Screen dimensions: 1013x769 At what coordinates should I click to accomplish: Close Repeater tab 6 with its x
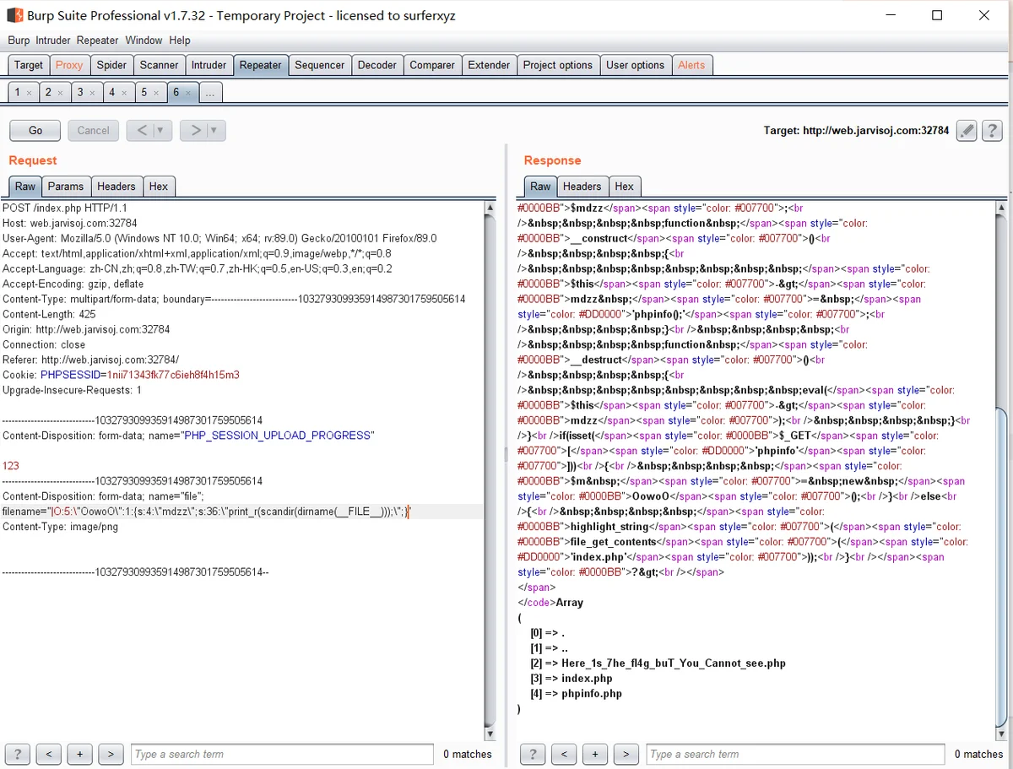(187, 93)
